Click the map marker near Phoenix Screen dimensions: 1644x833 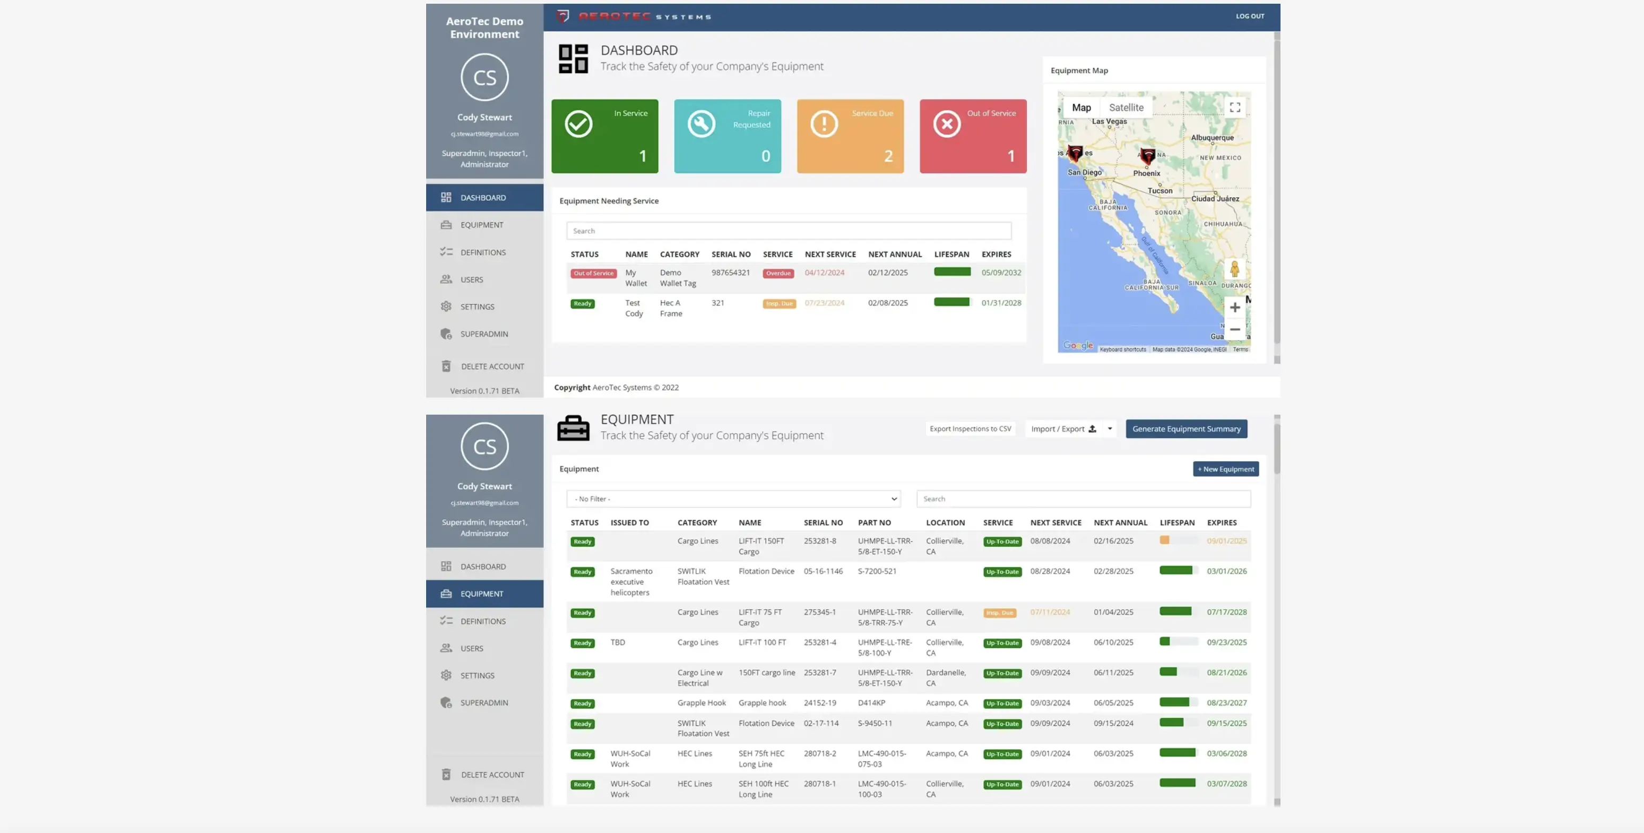pyautogui.click(x=1147, y=156)
